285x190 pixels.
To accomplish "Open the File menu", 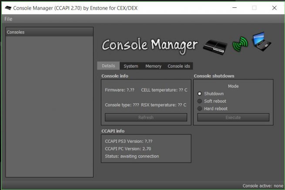I will point(8,19).
